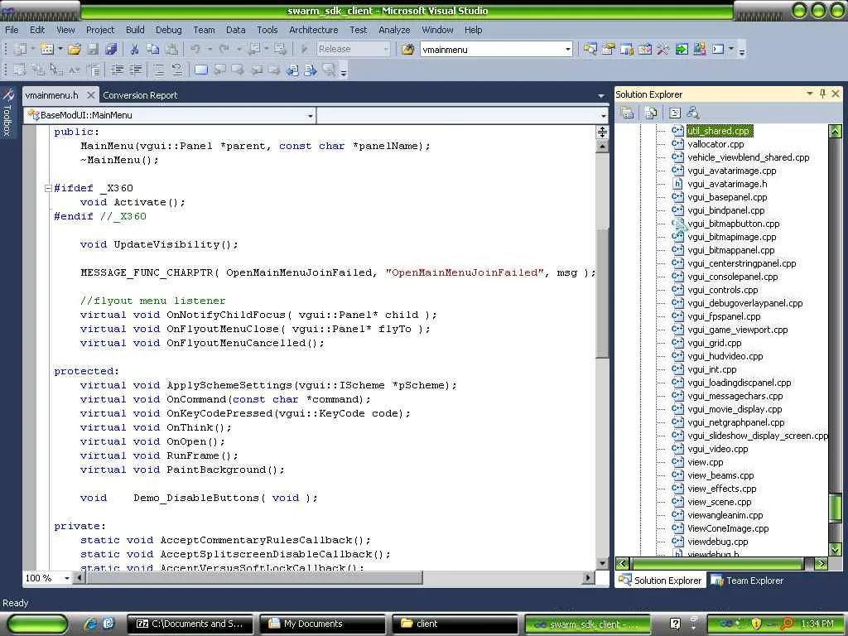Screen dimensions: 848x636
Task: Click the New Project toolbar icon
Action: click(21, 49)
